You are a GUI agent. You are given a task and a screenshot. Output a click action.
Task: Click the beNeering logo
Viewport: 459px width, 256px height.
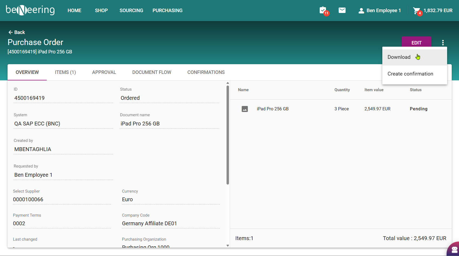coord(30,10)
